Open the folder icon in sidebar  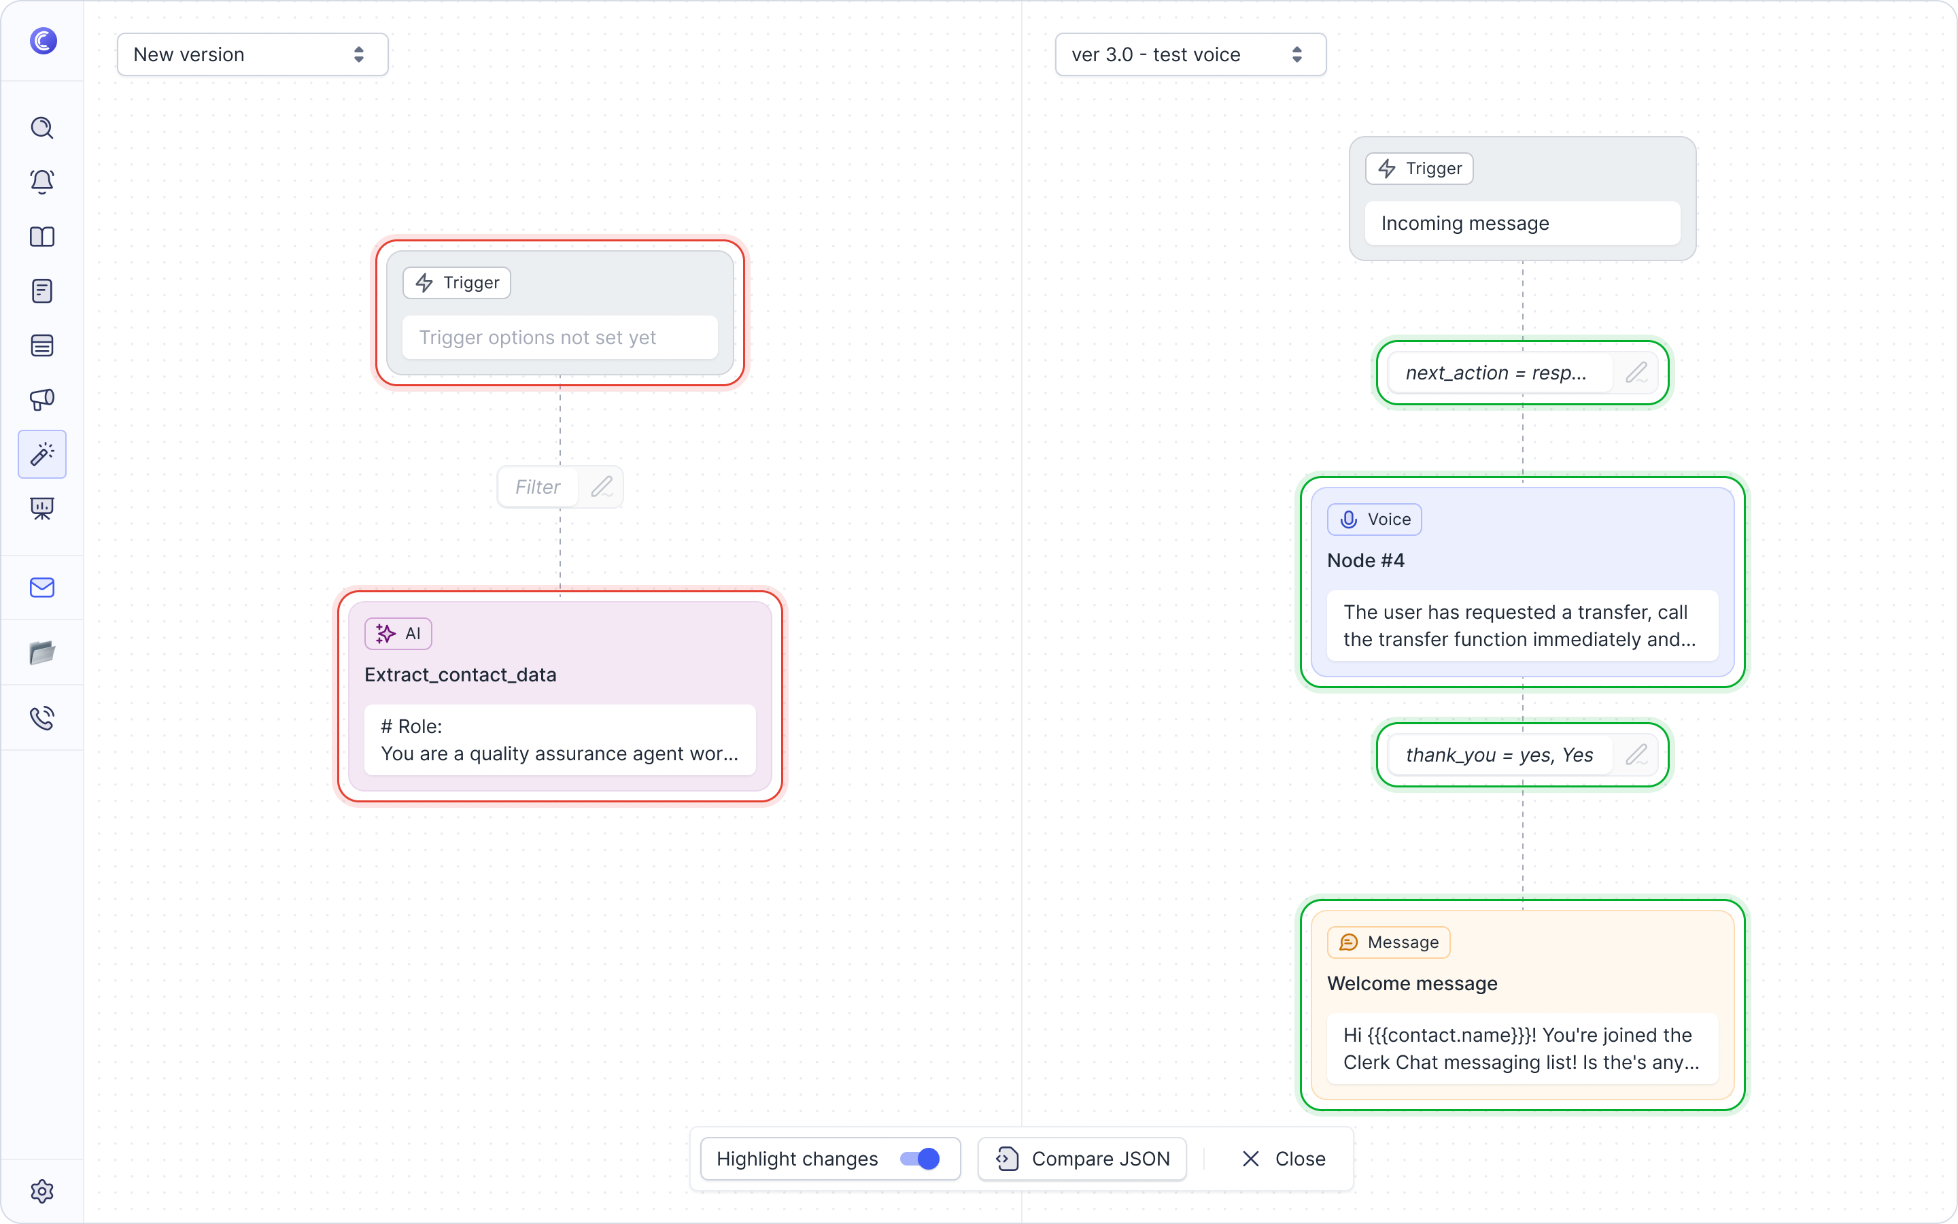pyautogui.click(x=42, y=653)
